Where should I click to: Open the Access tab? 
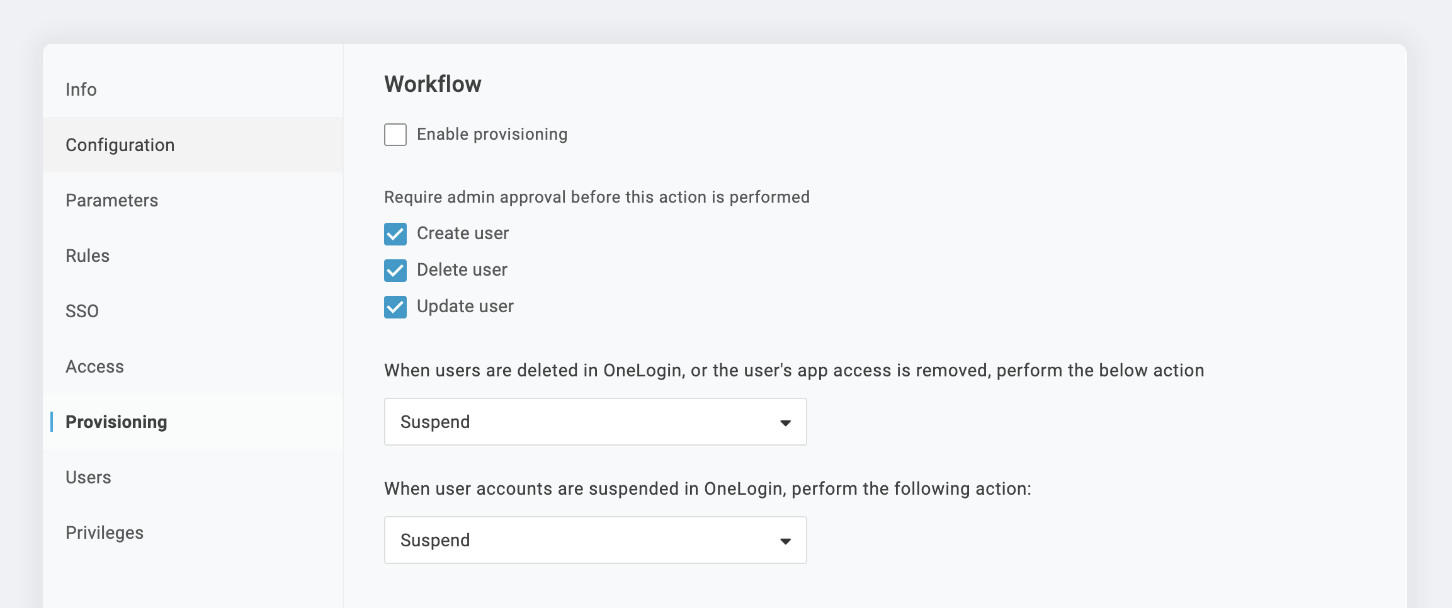[x=94, y=366]
